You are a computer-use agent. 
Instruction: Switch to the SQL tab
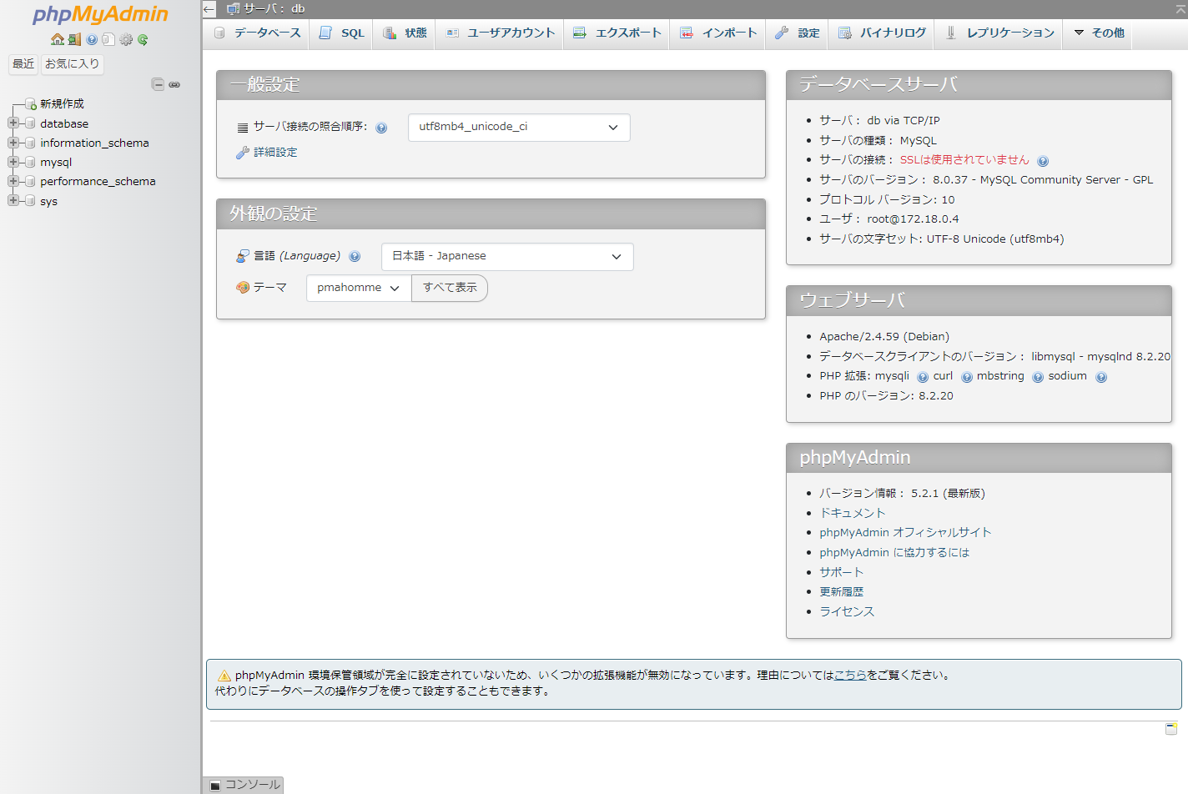pos(341,33)
